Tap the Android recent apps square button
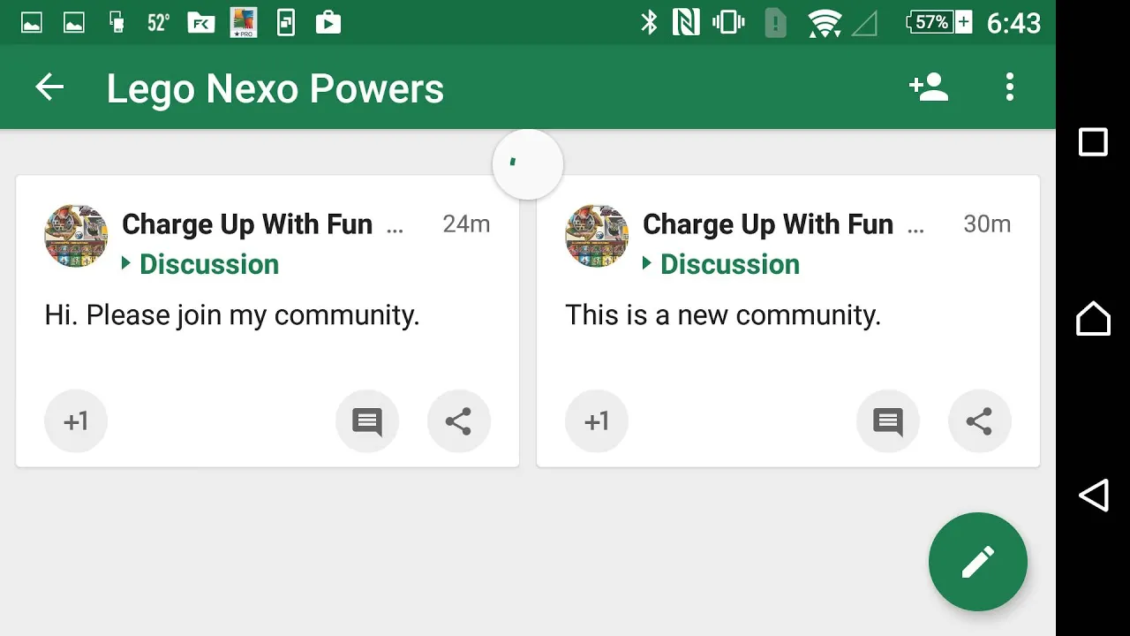1130x636 pixels. coord(1093,141)
